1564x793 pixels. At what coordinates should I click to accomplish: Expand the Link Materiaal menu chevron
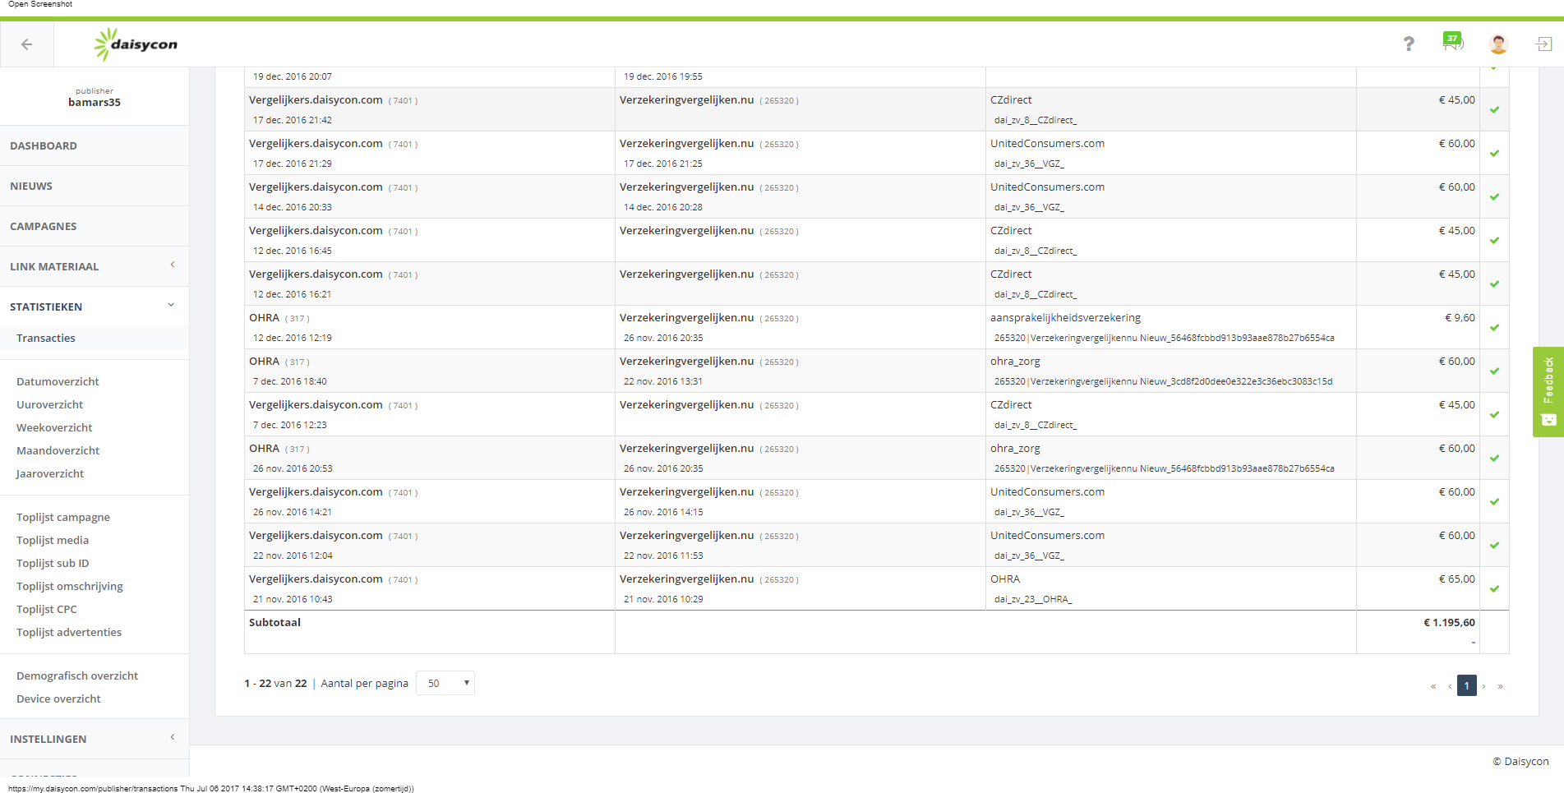click(172, 265)
